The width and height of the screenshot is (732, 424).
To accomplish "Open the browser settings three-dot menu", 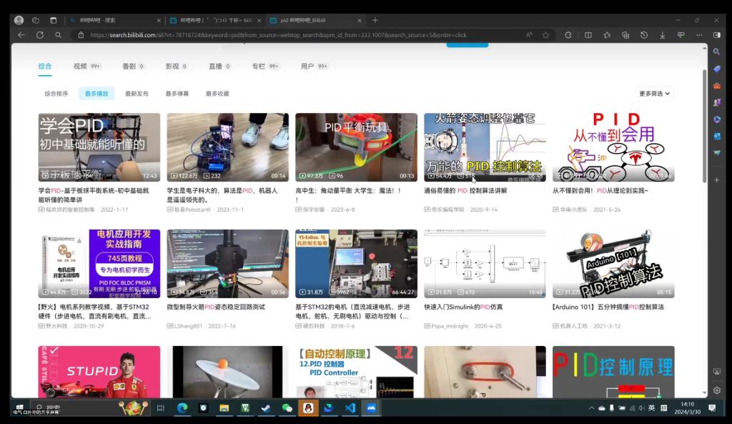I will 699,34.
